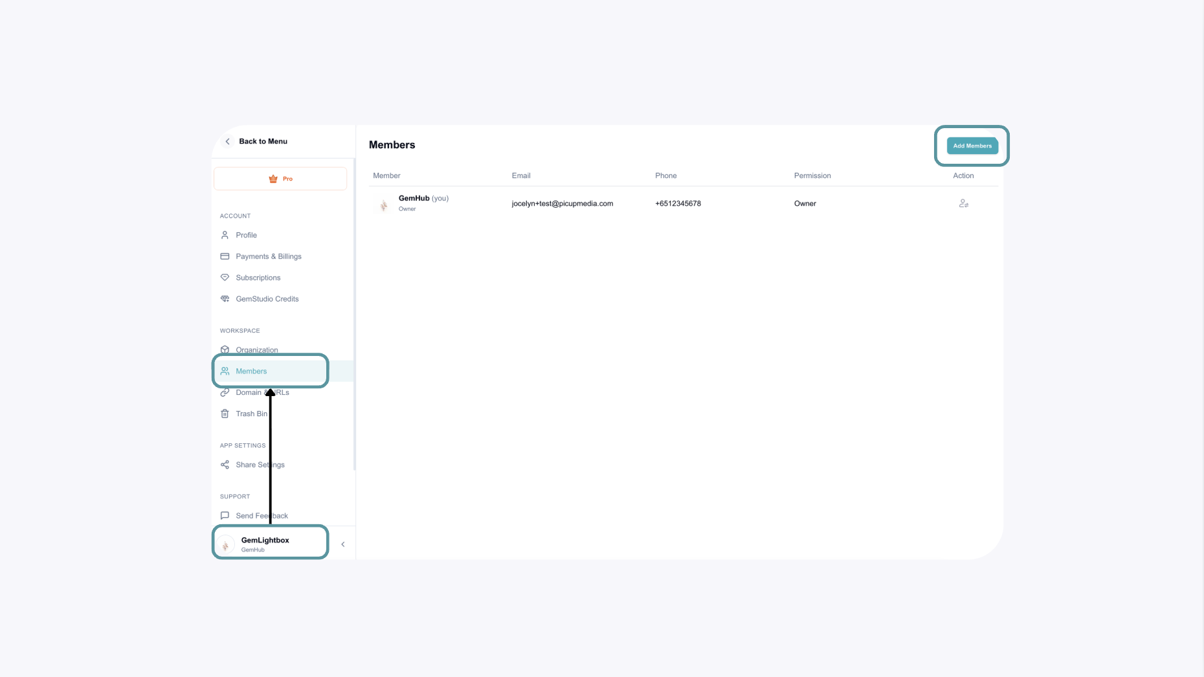Click the Send Feedback chat icon

coord(225,516)
